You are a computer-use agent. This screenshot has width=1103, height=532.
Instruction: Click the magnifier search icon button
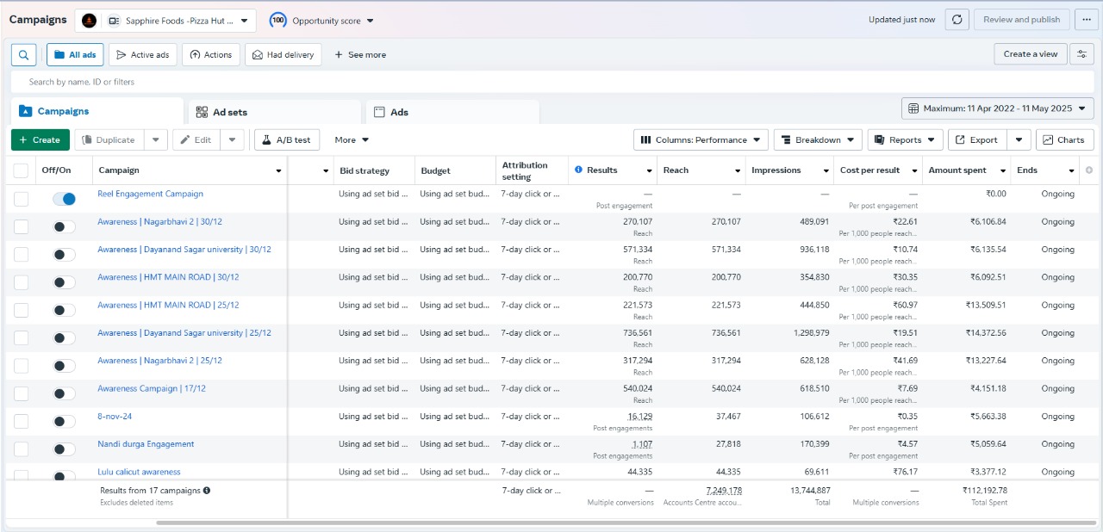(x=24, y=54)
